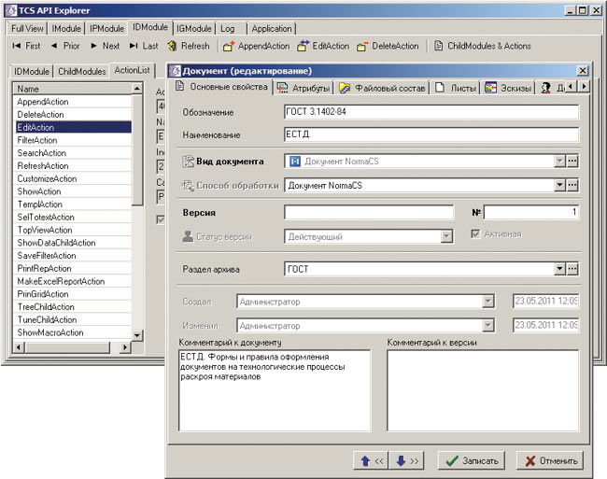This screenshot has height=479, width=607.
Task: Click into Версия field
Action: pos(369,212)
